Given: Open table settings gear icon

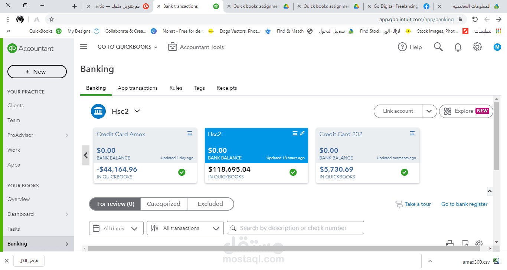Looking at the screenshot, I should (x=479, y=243).
